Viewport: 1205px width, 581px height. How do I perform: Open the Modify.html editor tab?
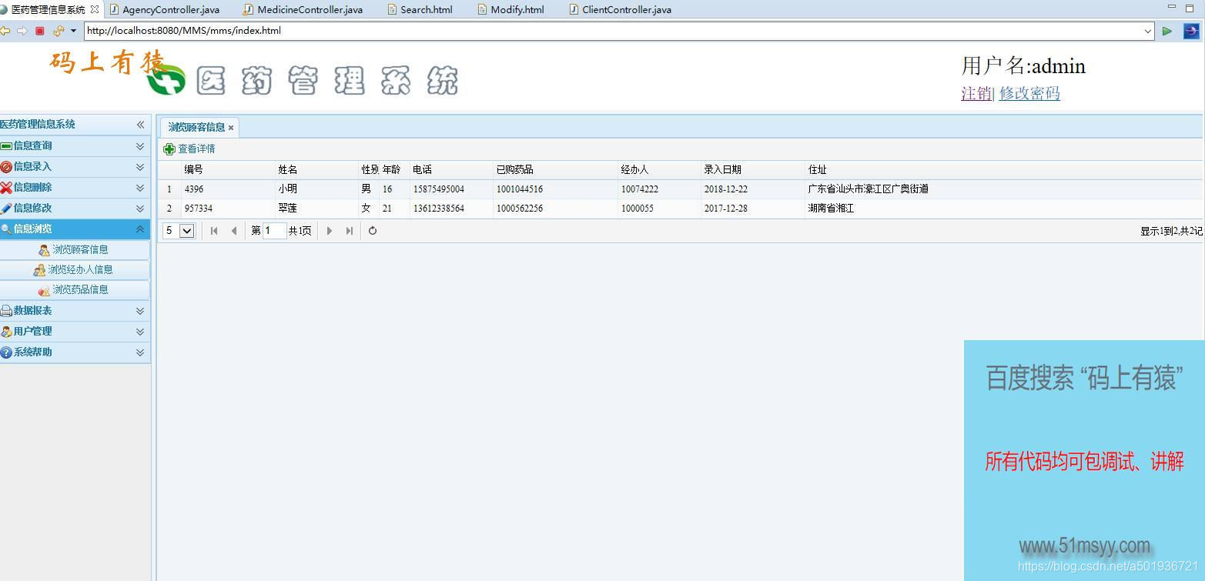(x=510, y=9)
